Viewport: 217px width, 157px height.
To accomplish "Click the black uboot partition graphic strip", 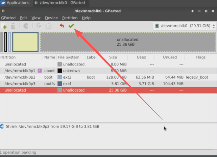I will [6, 42].
